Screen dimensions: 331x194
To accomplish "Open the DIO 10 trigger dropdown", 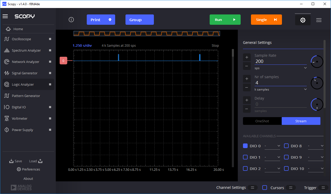I will 316,169.
